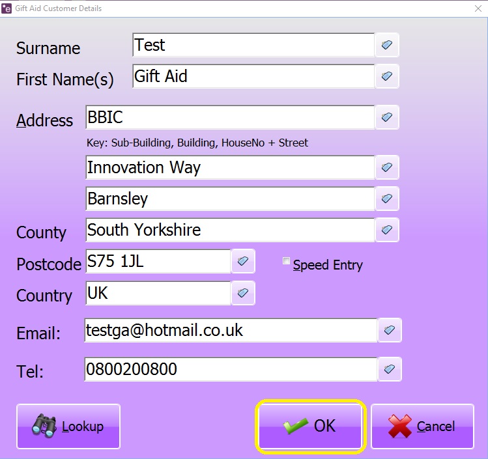
Task: Click the Postcode label
Action: pos(49,264)
